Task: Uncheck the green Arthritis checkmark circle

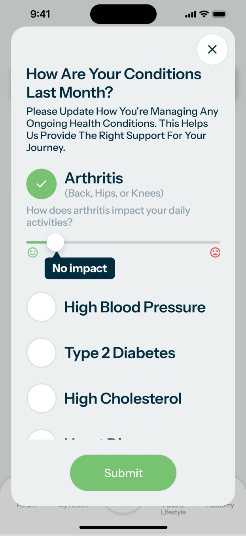Action: click(x=42, y=184)
